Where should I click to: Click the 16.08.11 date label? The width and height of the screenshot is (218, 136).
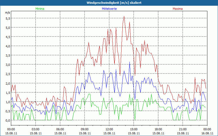point(207,133)
